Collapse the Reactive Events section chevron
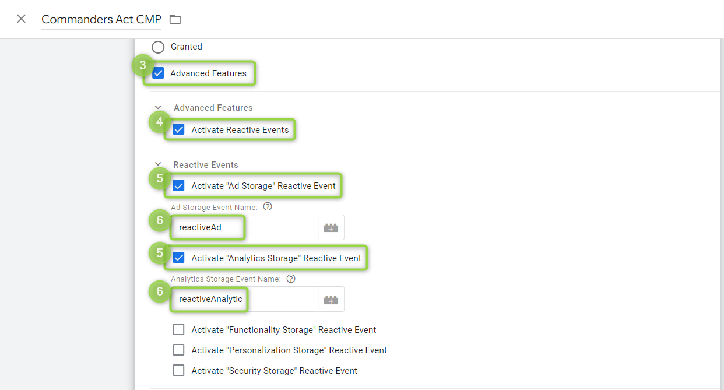Viewport: 724px width, 390px height. tap(158, 165)
